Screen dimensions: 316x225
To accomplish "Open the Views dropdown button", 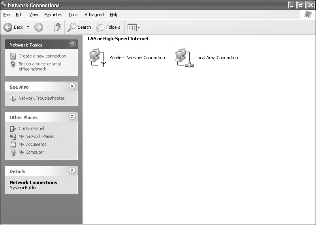I will 134,27.
